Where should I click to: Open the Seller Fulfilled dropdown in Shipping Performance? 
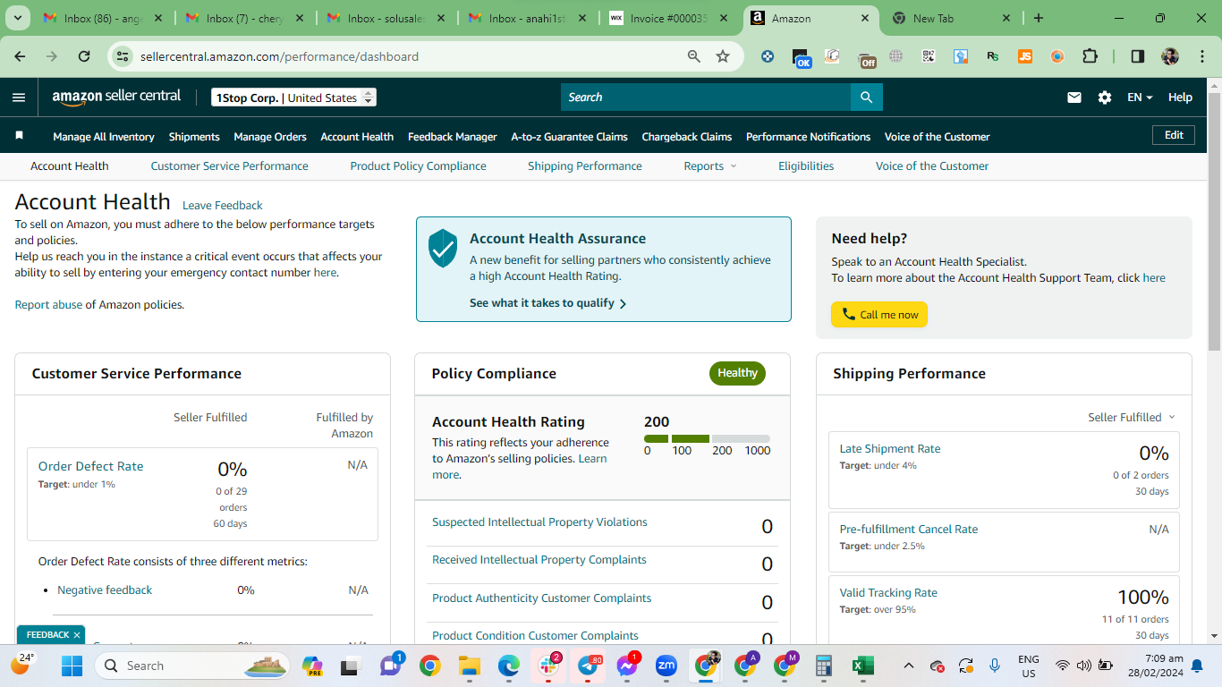[x=1132, y=417]
